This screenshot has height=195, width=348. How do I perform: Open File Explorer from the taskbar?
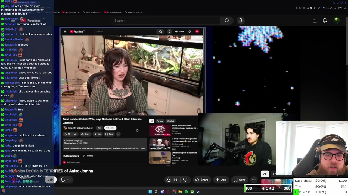pos(180,192)
